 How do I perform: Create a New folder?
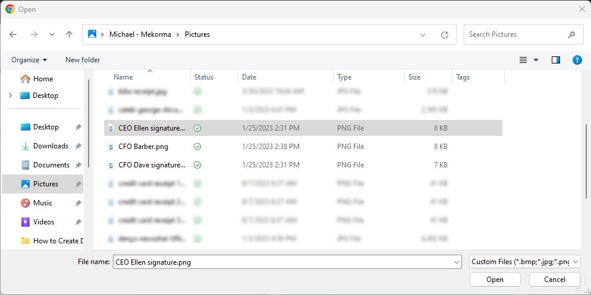[83, 60]
